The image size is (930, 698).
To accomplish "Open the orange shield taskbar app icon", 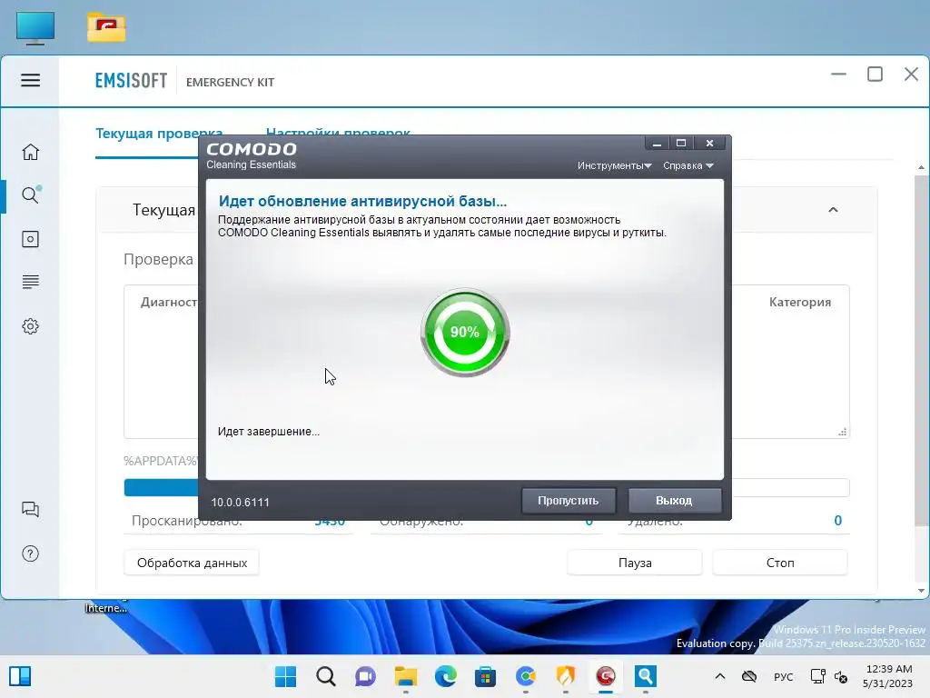I will point(565,676).
